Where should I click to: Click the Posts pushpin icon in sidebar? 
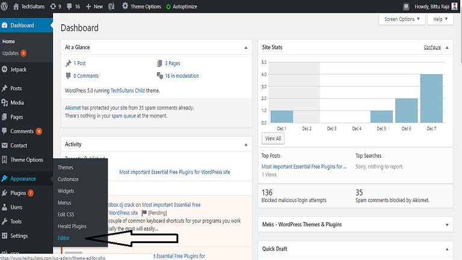pos(4,88)
